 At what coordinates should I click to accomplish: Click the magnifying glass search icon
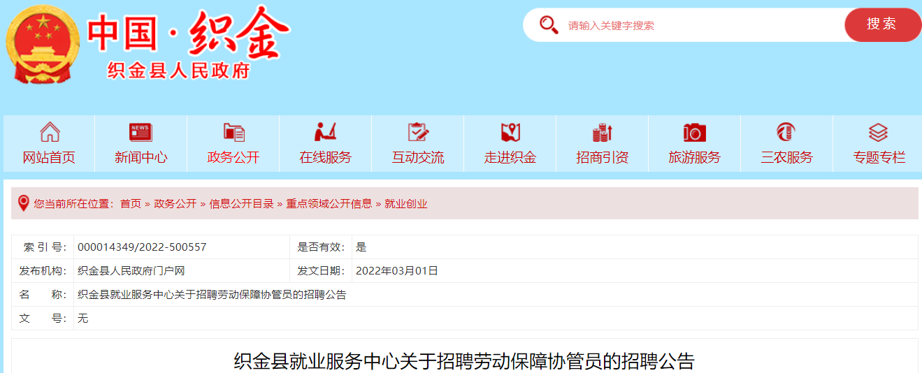(x=549, y=25)
